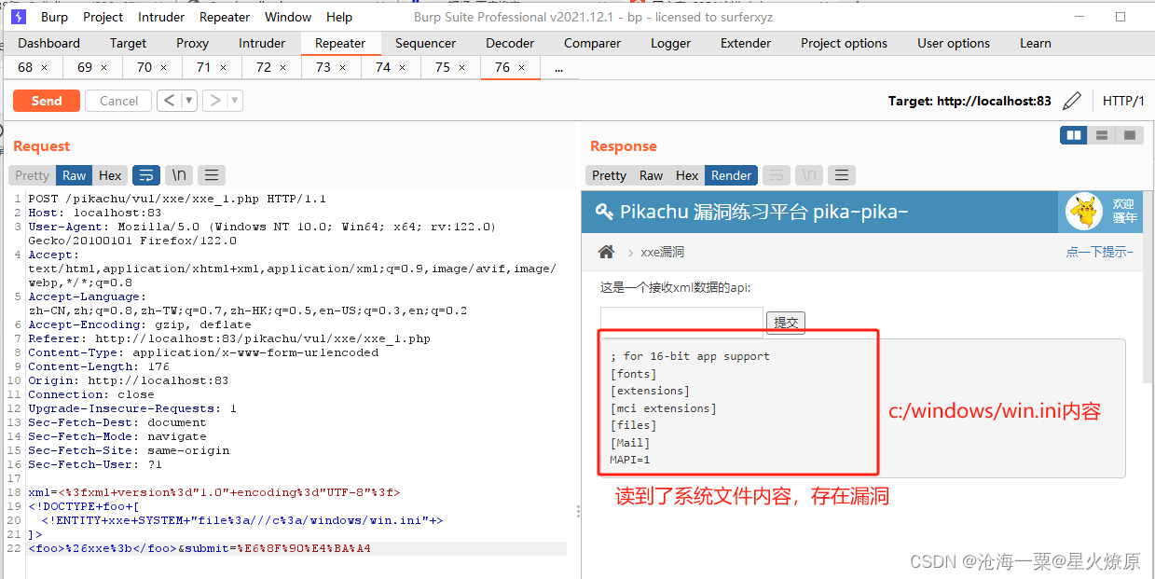Click the xxe漏洞 breadcrumb link
The width and height of the screenshot is (1155, 579).
click(663, 252)
